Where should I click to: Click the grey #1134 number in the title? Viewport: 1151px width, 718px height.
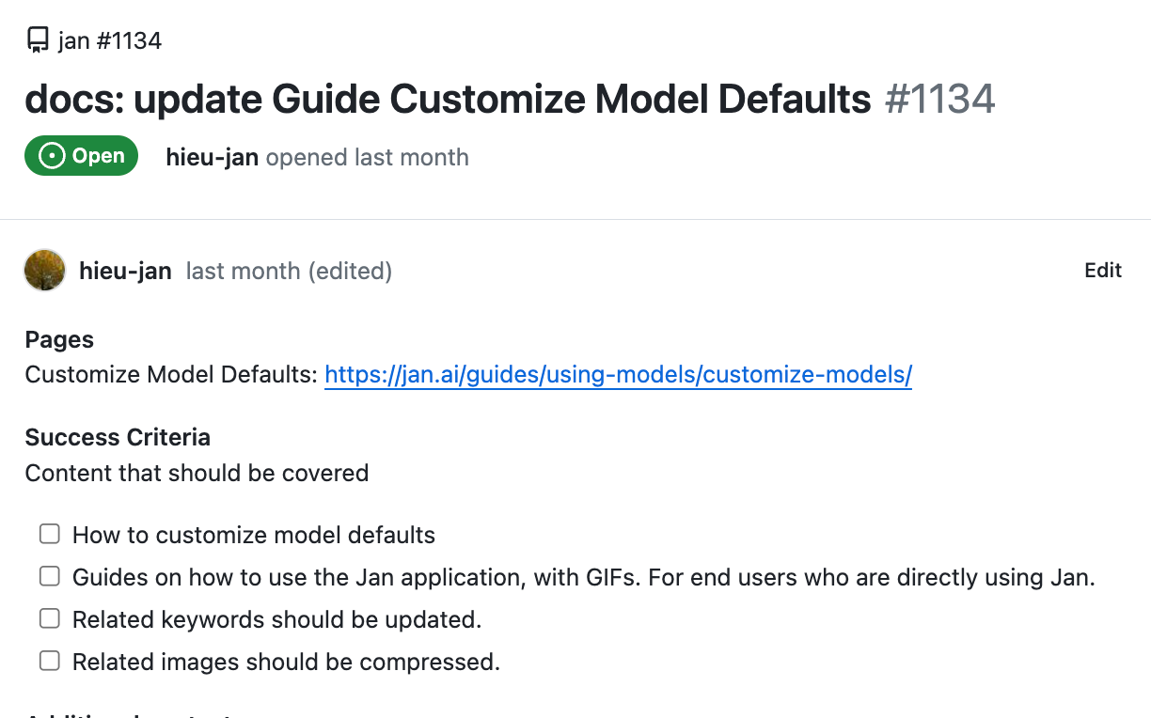(x=939, y=99)
